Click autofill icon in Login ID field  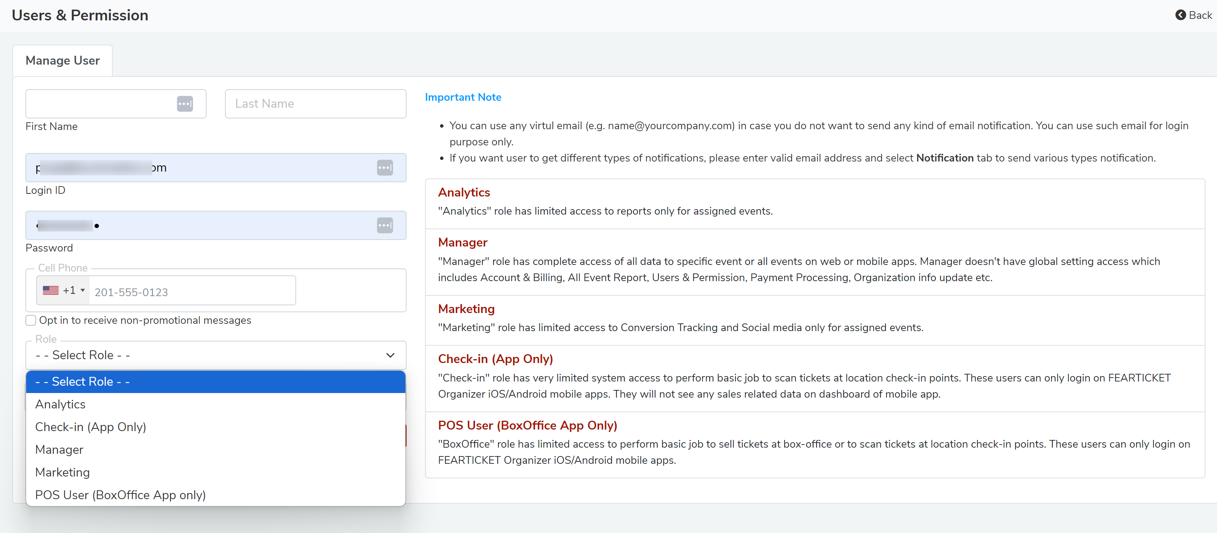[x=385, y=168]
